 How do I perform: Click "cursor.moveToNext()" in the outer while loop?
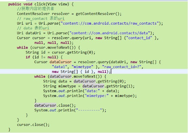click(x=54, y=48)
